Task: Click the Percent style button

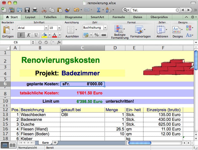Action: point(96,35)
